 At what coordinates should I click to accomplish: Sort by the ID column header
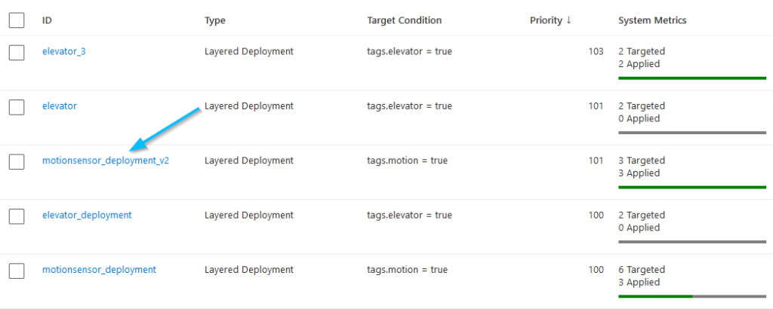(x=47, y=20)
